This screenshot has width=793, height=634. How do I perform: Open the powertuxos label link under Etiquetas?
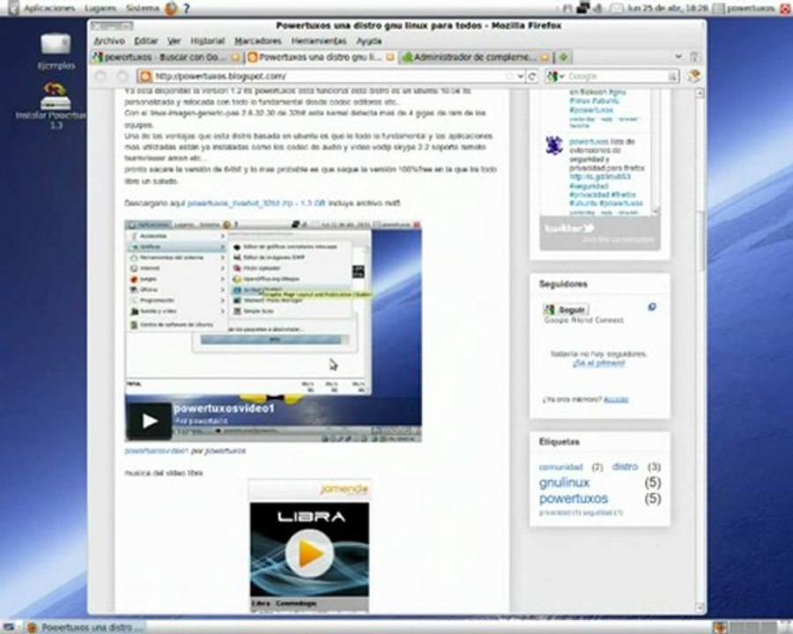574,498
